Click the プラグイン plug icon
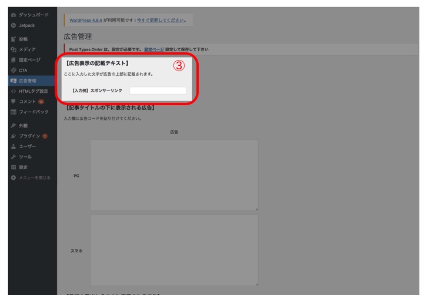The image size is (431, 295). 14,136
